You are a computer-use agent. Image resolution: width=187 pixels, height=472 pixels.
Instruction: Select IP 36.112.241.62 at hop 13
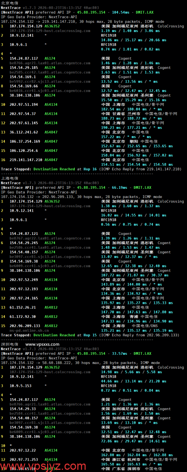24,132
